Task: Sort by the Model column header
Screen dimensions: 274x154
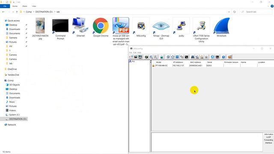Action: click(x=159, y=62)
